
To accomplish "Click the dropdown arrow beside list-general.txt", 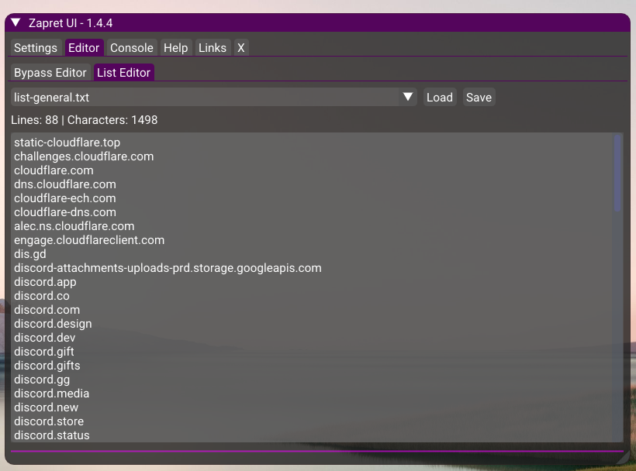I will [x=408, y=97].
